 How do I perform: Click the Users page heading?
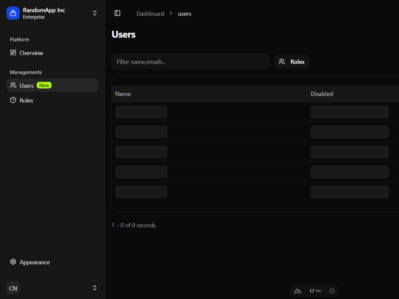pyautogui.click(x=123, y=34)
